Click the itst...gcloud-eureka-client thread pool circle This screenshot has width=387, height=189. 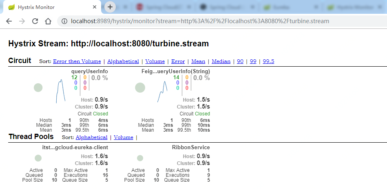[x=38, y=158]
